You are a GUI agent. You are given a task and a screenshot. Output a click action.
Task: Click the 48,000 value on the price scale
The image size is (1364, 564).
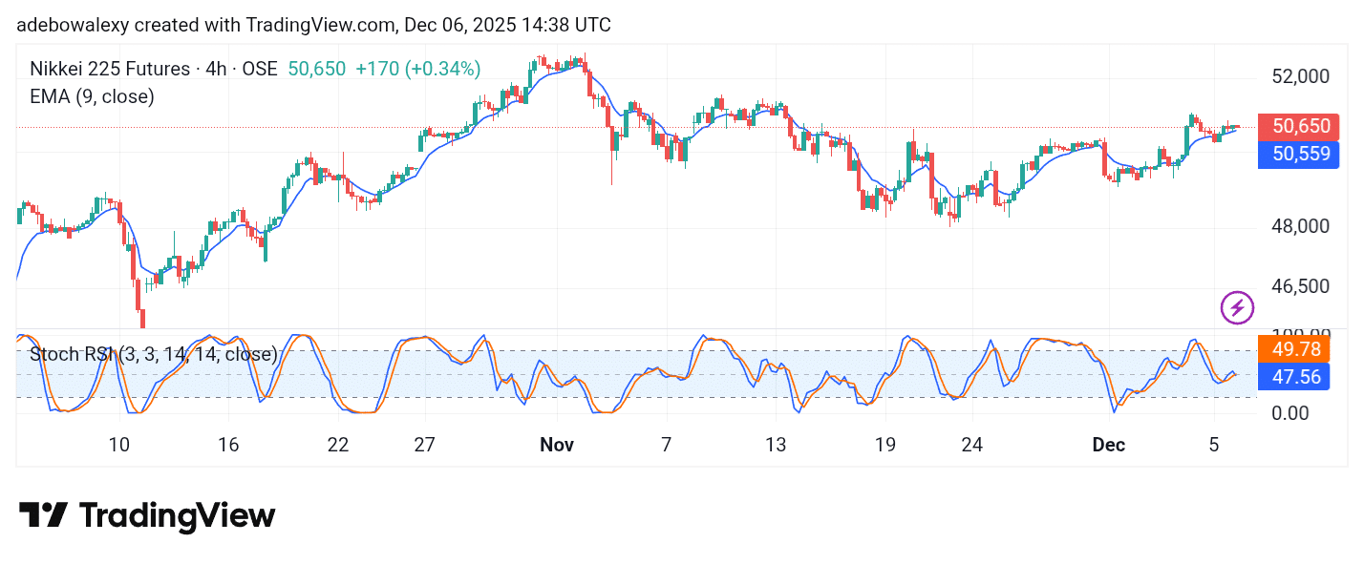(x=1300, y=226)
